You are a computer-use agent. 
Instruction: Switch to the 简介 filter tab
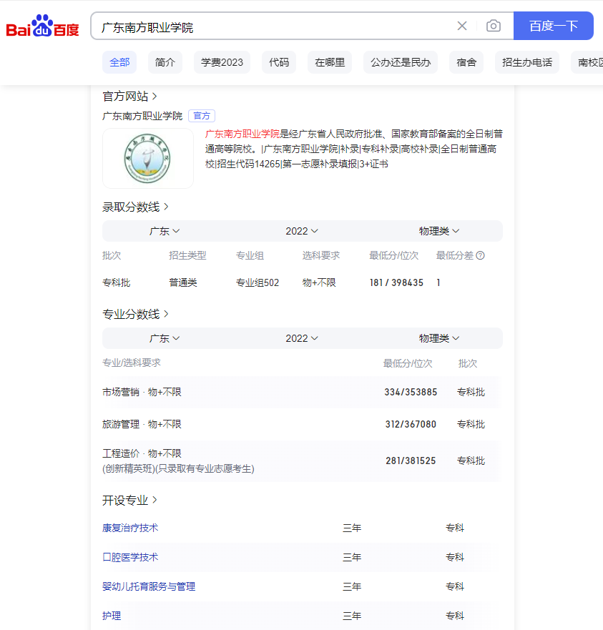coord(165,62)
